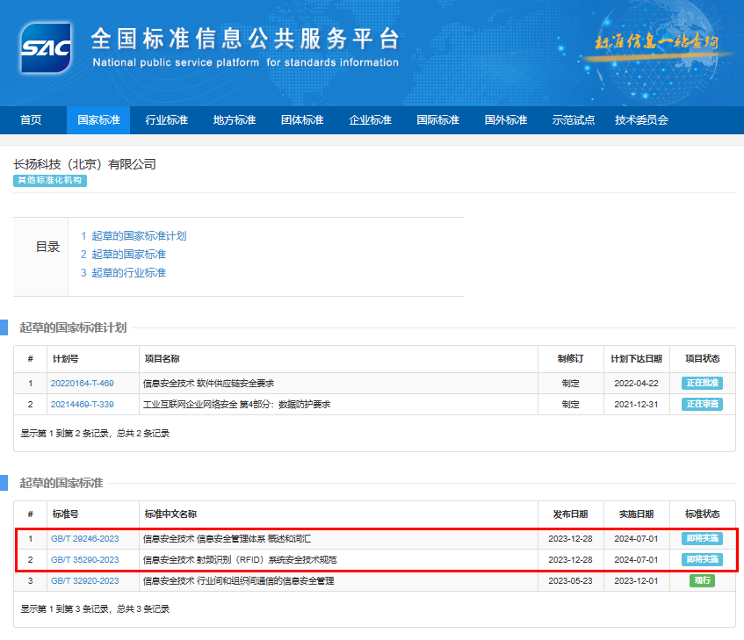Screen dimensions: 744x640
Task: Jump to 起草的国家标准 contents link
Action: (123, 255)
